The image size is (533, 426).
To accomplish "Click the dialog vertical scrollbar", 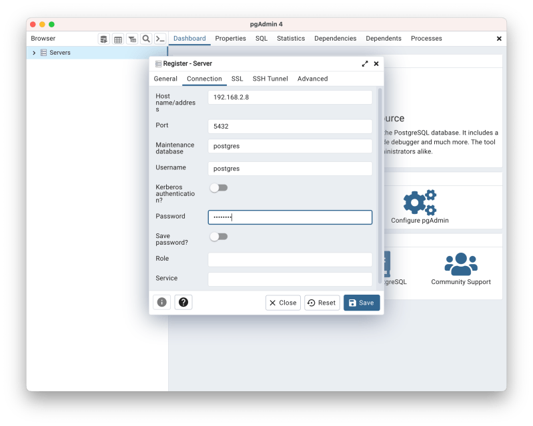I will point(380,186).
